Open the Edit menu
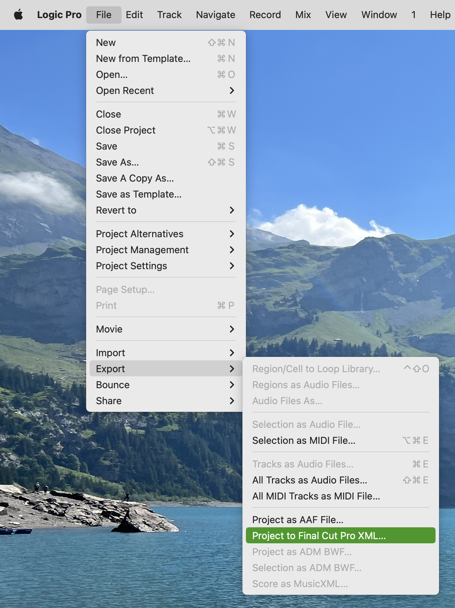Screen dimensions: 455x608 click(134, 15)
